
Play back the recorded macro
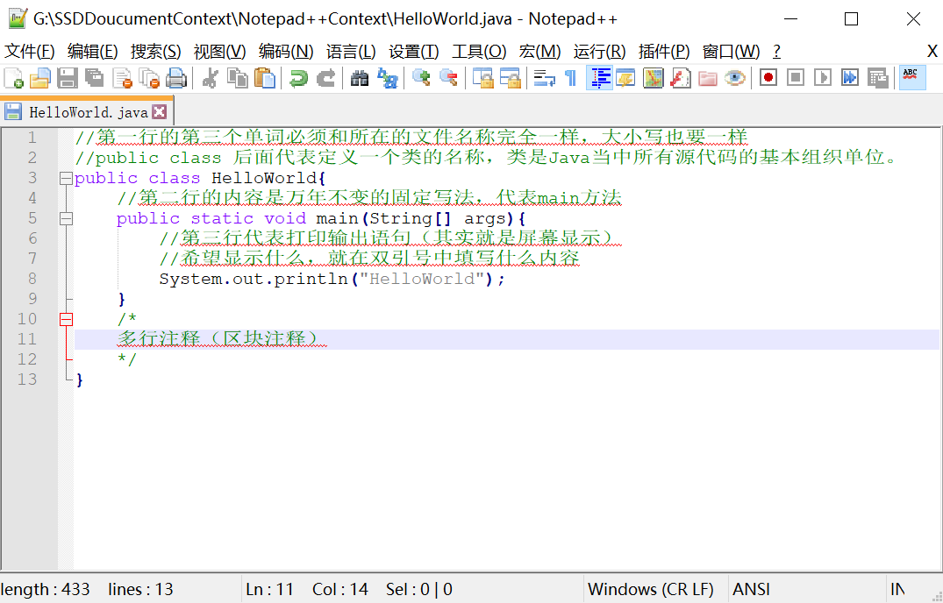click(823, 77)
